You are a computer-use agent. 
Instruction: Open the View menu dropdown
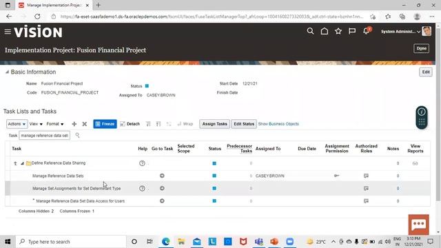(36, 124)
